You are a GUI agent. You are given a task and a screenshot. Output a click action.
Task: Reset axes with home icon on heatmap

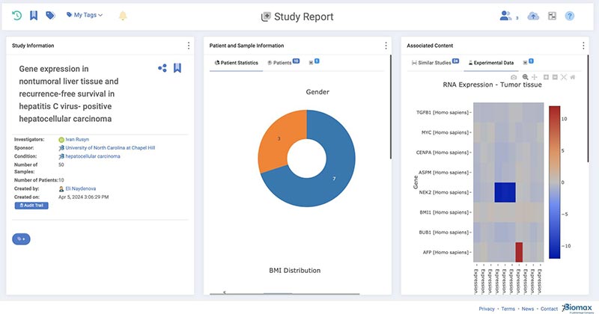[x=573, y=77]
